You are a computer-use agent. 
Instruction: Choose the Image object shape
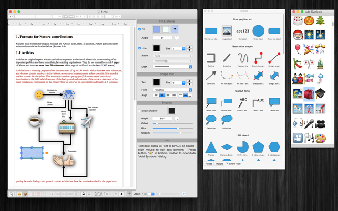pyautogui.click(x=227, y=31)
